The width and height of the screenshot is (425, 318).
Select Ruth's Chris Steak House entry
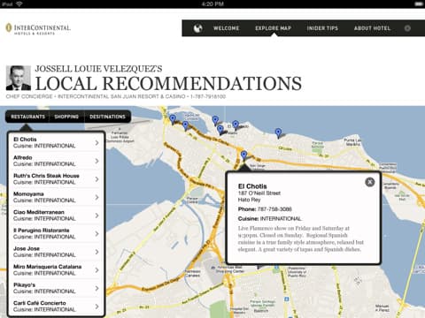pyautogui.click(x=56, y=179)
